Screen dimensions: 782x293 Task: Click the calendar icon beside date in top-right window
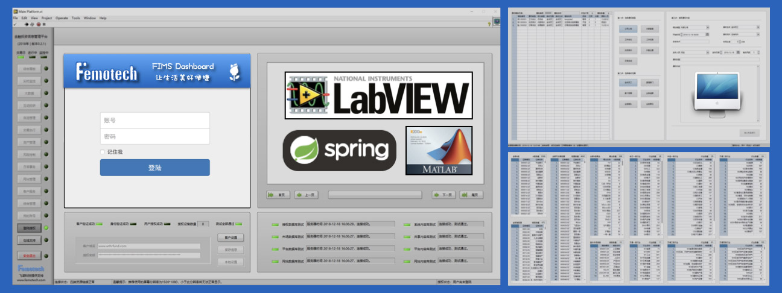[x=737, y=52]
